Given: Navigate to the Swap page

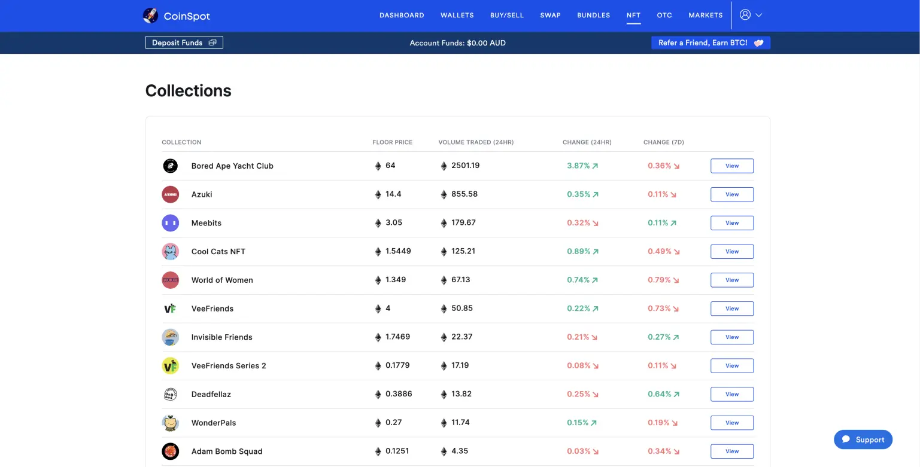Looking at the screenshot, I should pyautogui.click(x=550, y=16).
